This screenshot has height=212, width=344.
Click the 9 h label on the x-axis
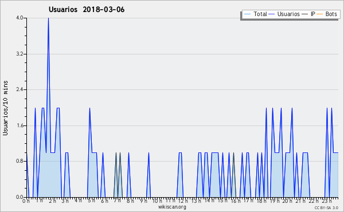143,201
